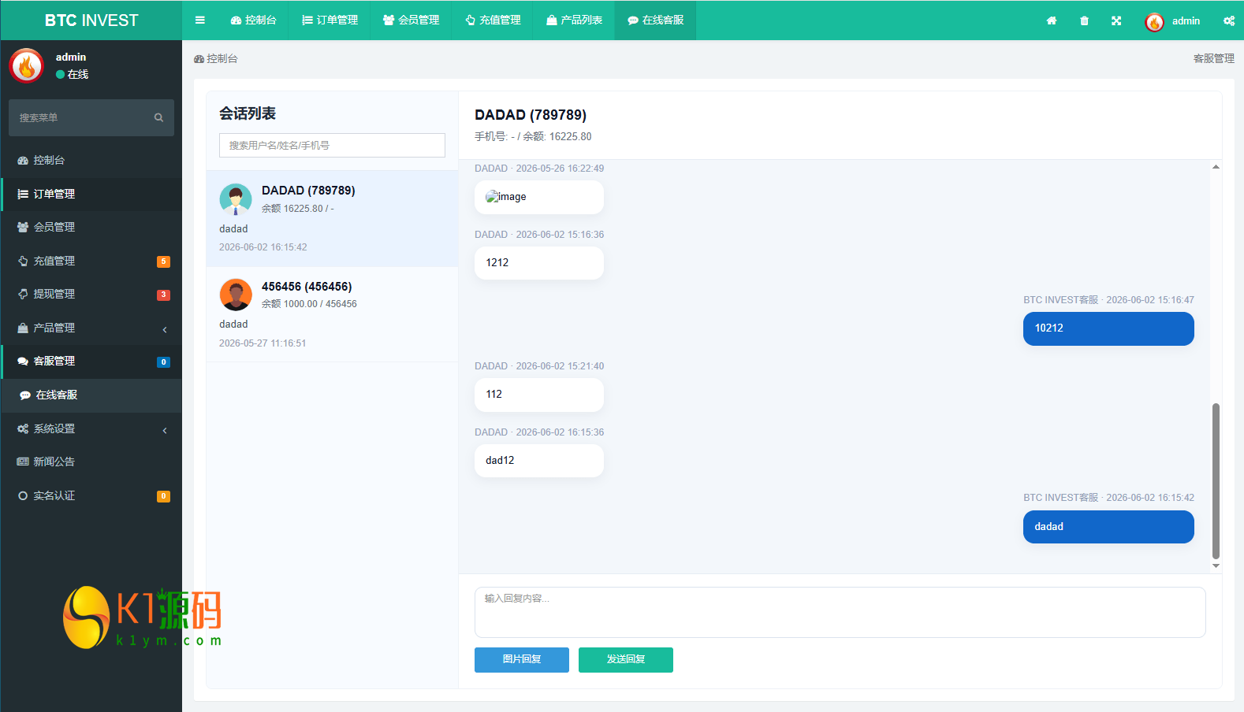
Task: Expand the 系统设置 sidebar submenu
Action: point(91,428)
